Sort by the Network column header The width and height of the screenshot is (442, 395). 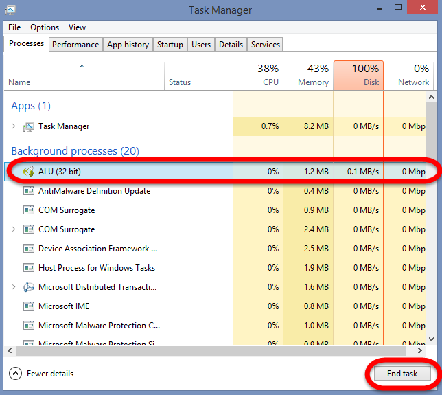407,76
